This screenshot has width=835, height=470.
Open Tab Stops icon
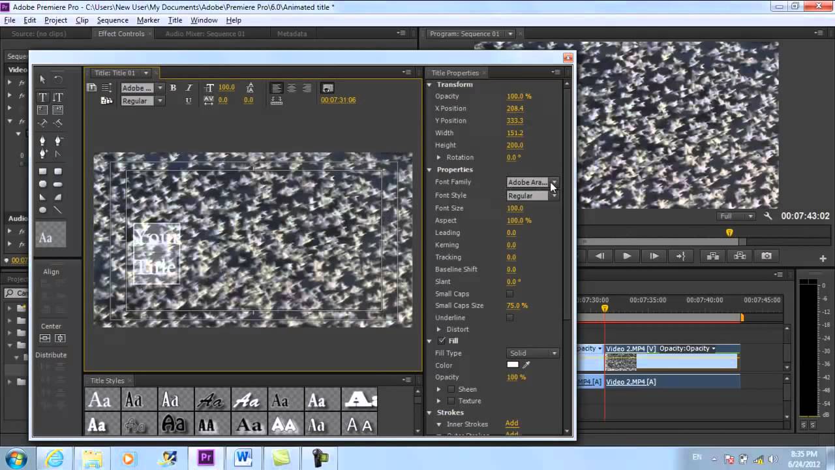pyautogui.click(x=277, y=101)
